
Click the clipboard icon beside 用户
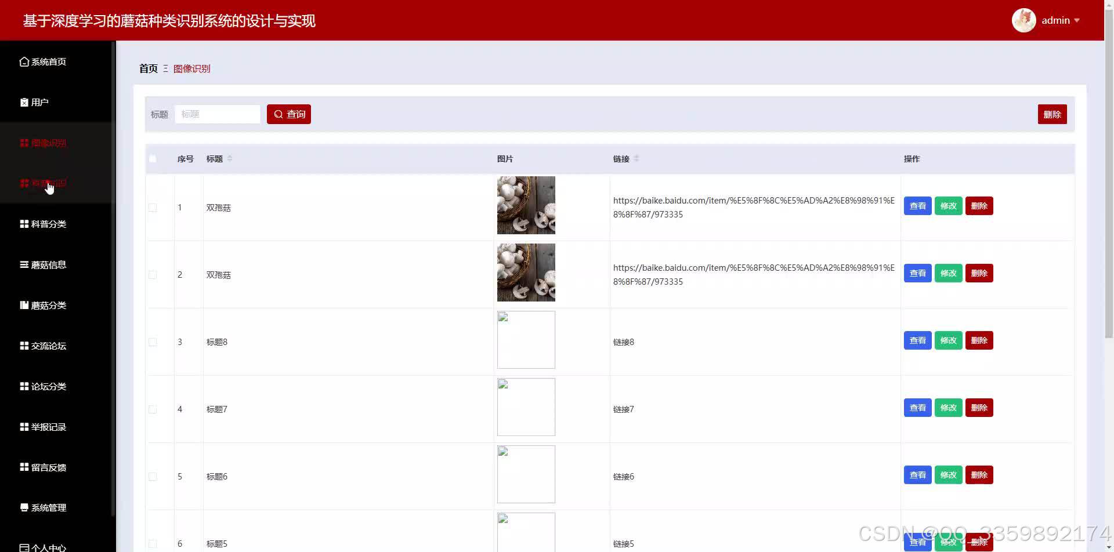[x=24, y=102]
